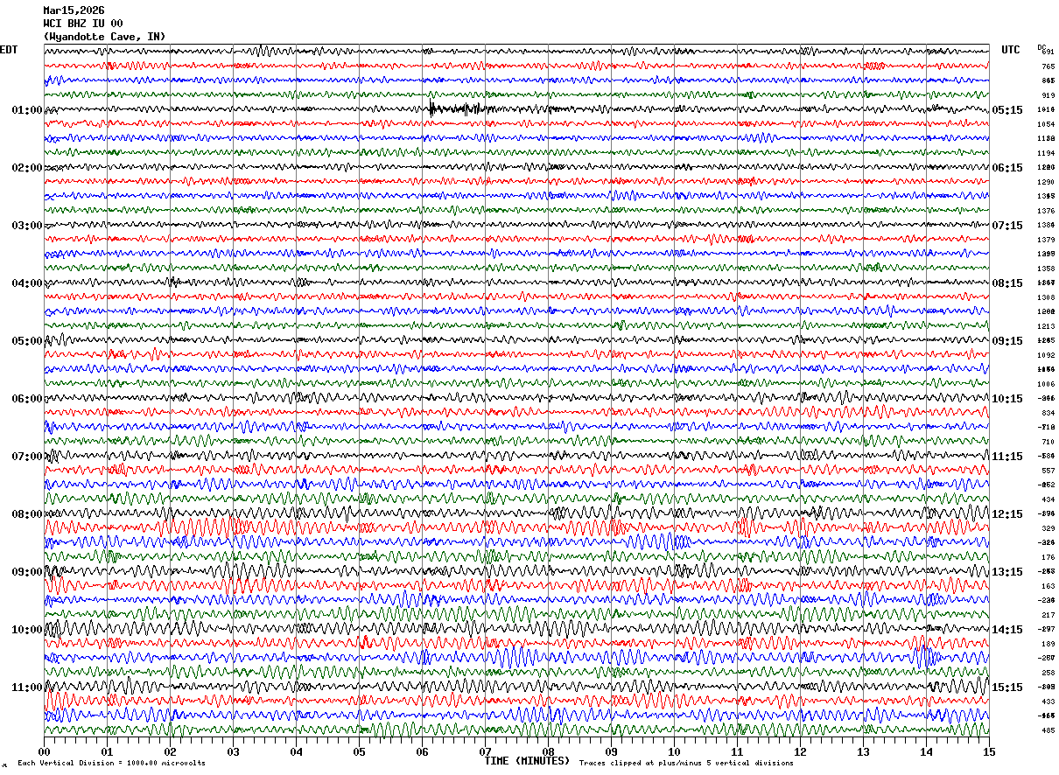Click the DC offset value 1054
This screenshot has width=1059, height=775.
[1046, 124]
